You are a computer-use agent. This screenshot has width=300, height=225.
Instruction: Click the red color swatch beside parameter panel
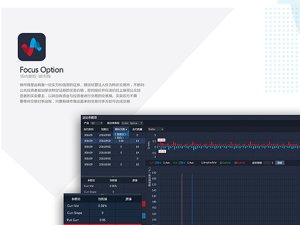coord(144,204)
